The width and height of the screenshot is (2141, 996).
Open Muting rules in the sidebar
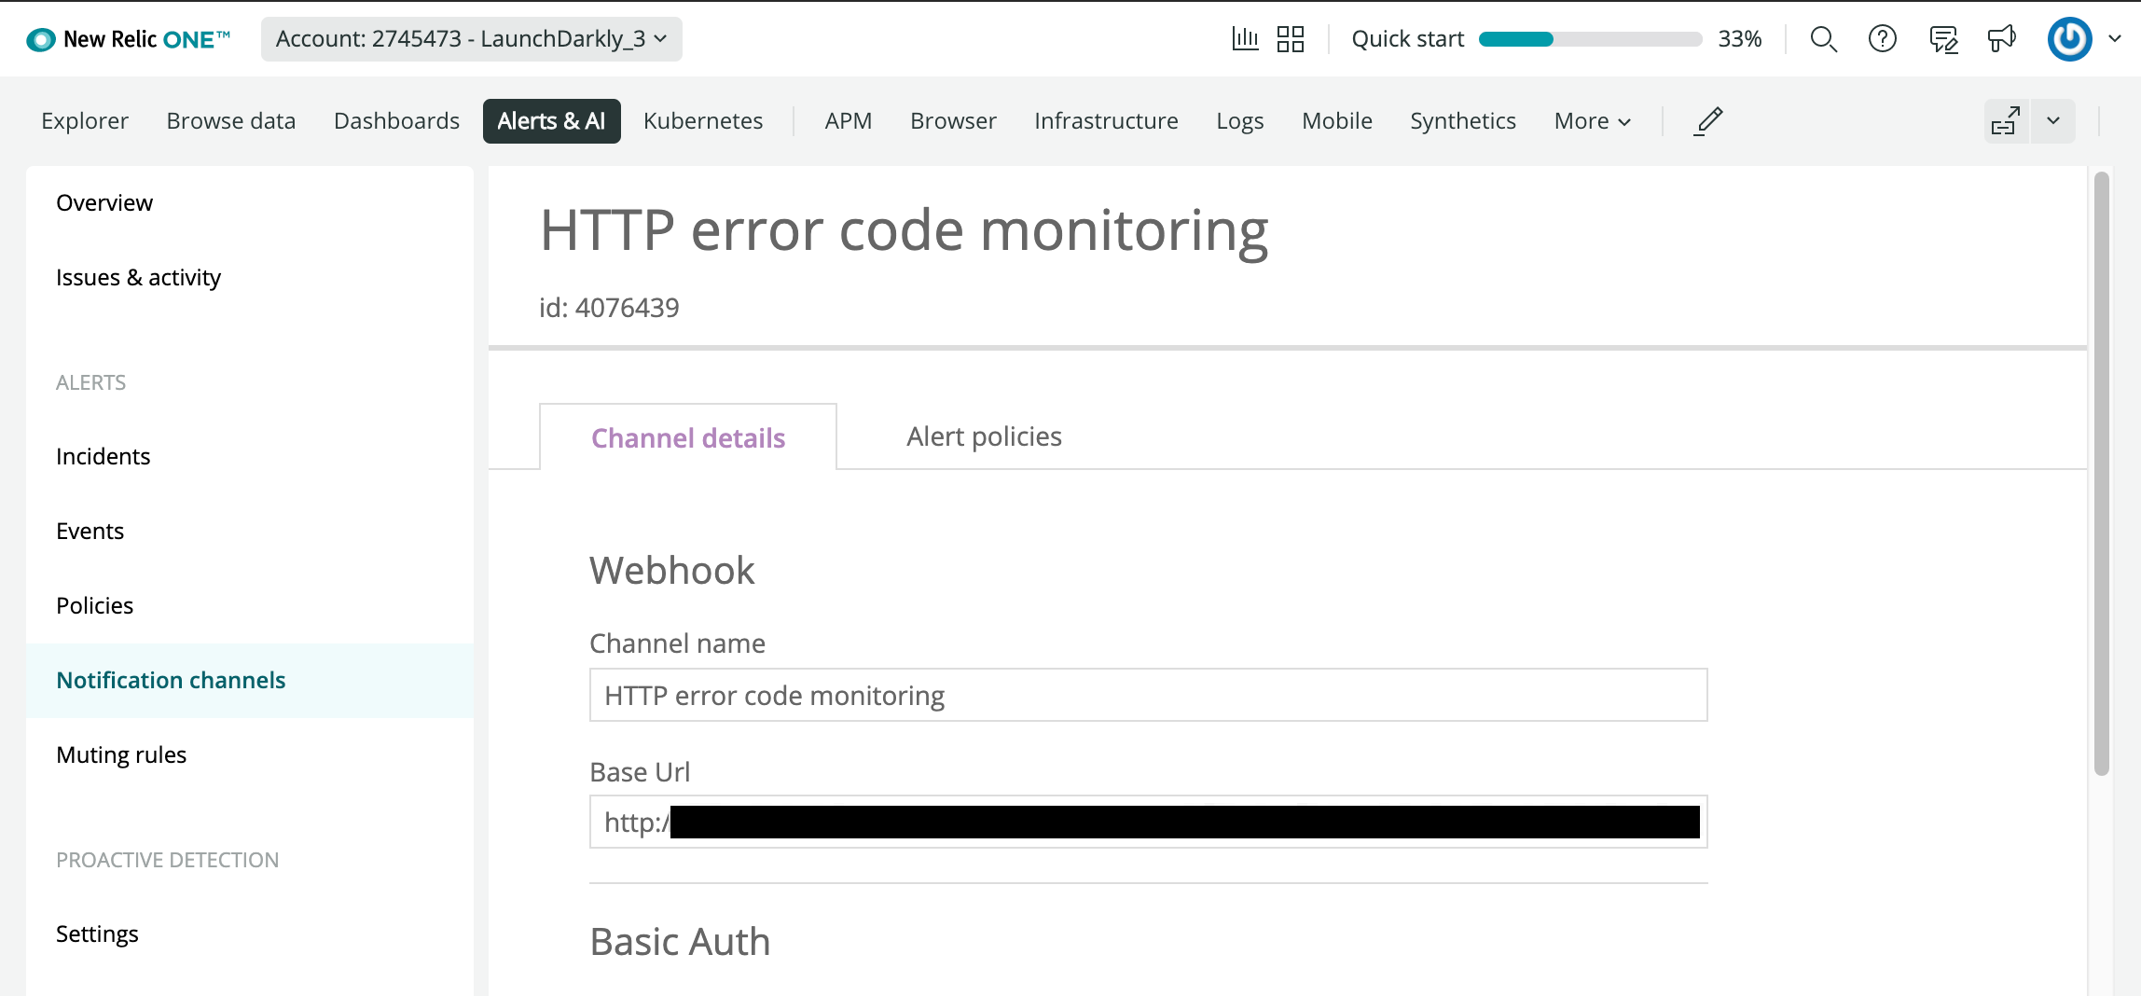(121, 754)
